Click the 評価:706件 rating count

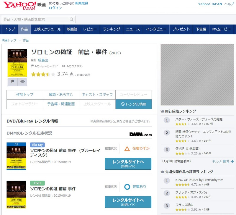[x=83, y=75]
